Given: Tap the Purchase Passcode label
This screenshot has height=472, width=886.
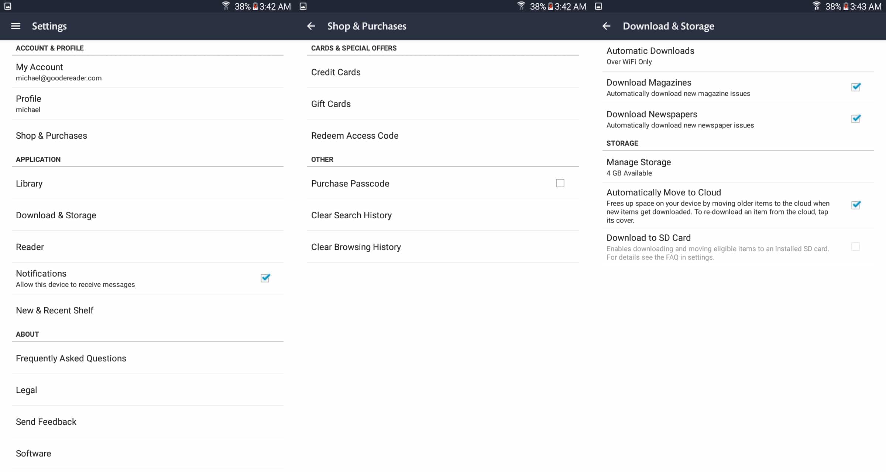Looking at the screenshot, I should pyautogui.click(x=350, y=183).
